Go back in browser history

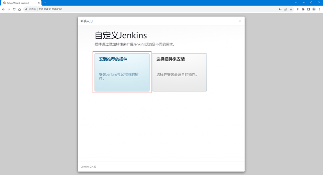[3, 9]
